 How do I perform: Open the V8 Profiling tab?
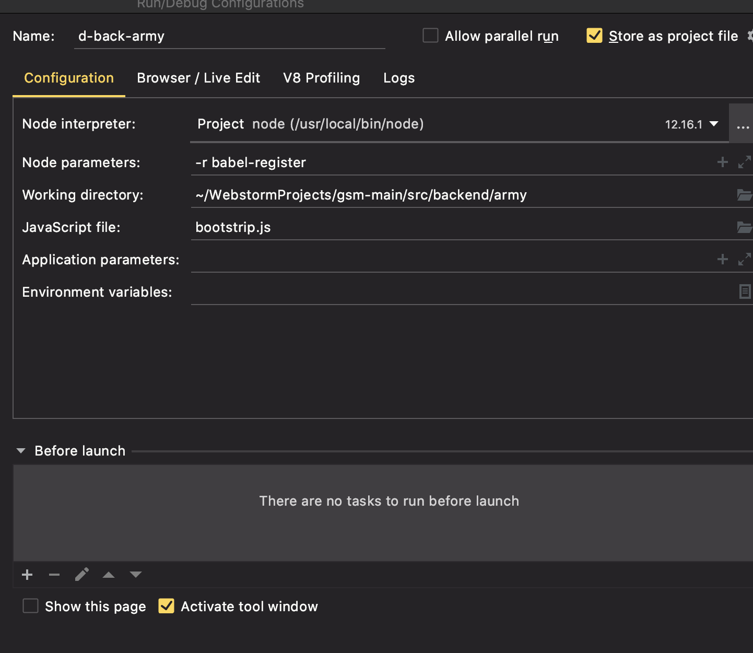coord(321,78)
